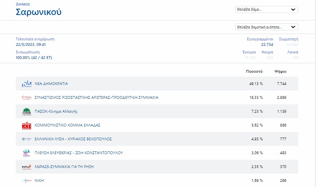The width and height of the screenshot is (316, 187).
Task: Click the Ελληνική Λύση party logo
Action: [26, 139]
